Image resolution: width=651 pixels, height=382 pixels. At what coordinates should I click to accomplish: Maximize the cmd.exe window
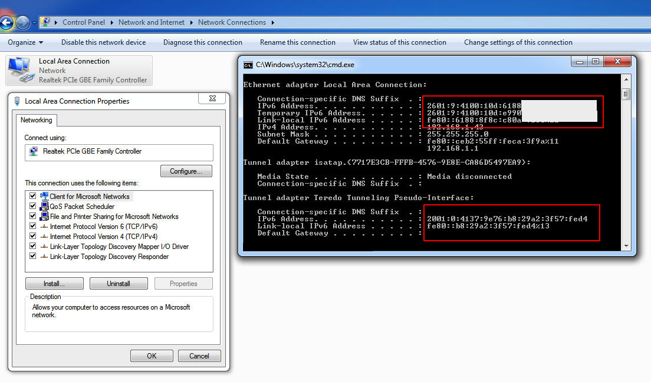(x=596, y=62)
